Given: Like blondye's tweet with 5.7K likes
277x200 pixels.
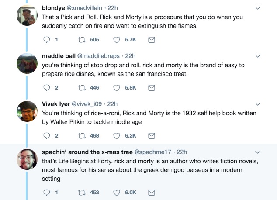Looking at the screenshot, I should click(x=117, y=40).
